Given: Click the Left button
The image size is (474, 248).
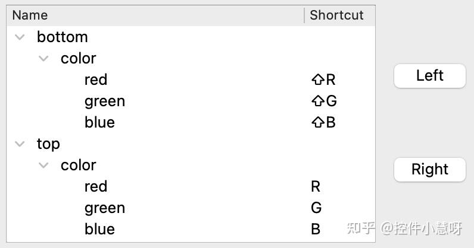Looking at the screenshot, I should click(x=429, y=76).
